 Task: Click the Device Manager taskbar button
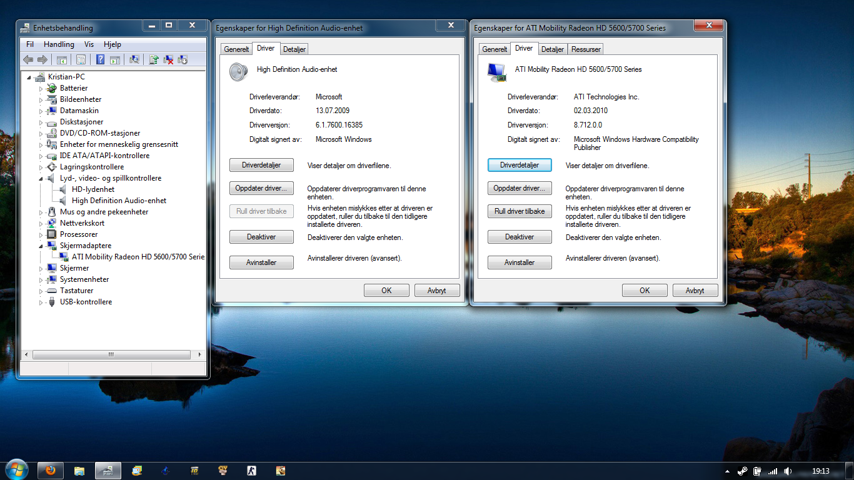(x=108, y=471)
